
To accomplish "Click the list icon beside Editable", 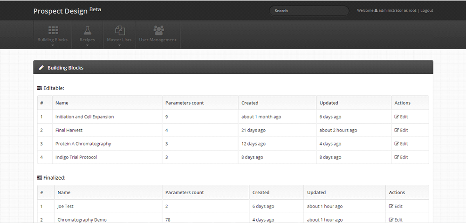I will (40, 88).
